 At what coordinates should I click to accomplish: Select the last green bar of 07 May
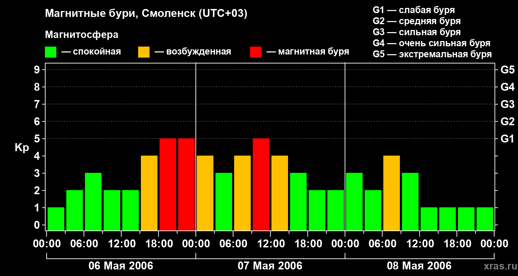pos(336,210)
